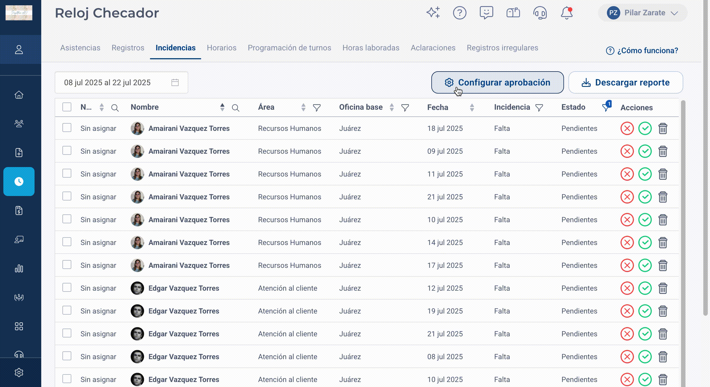The image size is (710, 387).
Task: Click Descargar reporte button
Action: point(626,82)
